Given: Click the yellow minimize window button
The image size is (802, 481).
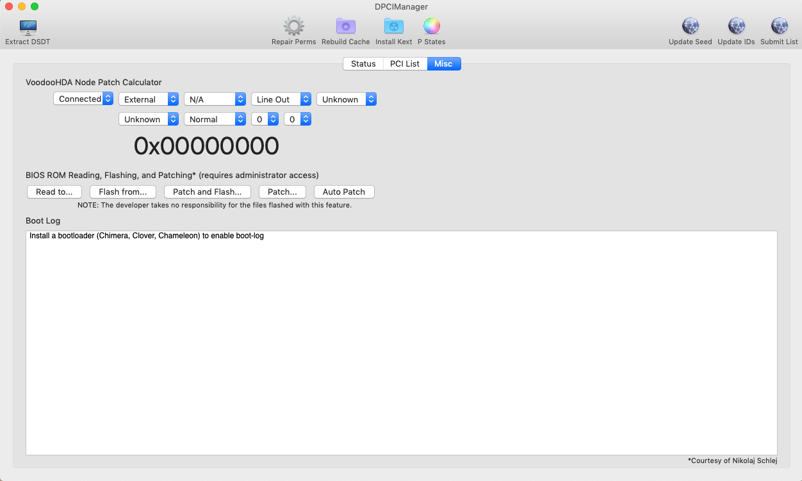Looking at the screenshot, I should pyautogui.click(x=22, y=6).
